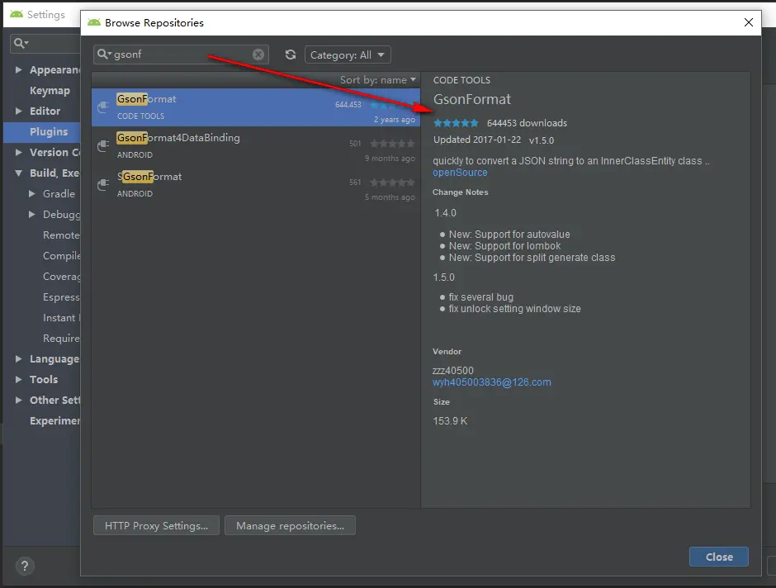Open the Sort by: name dropdown
The width and height of the screenshot is (776, 588).
pos(377,80)
